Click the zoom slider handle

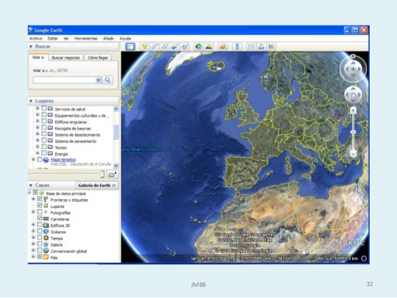point(353,132)
